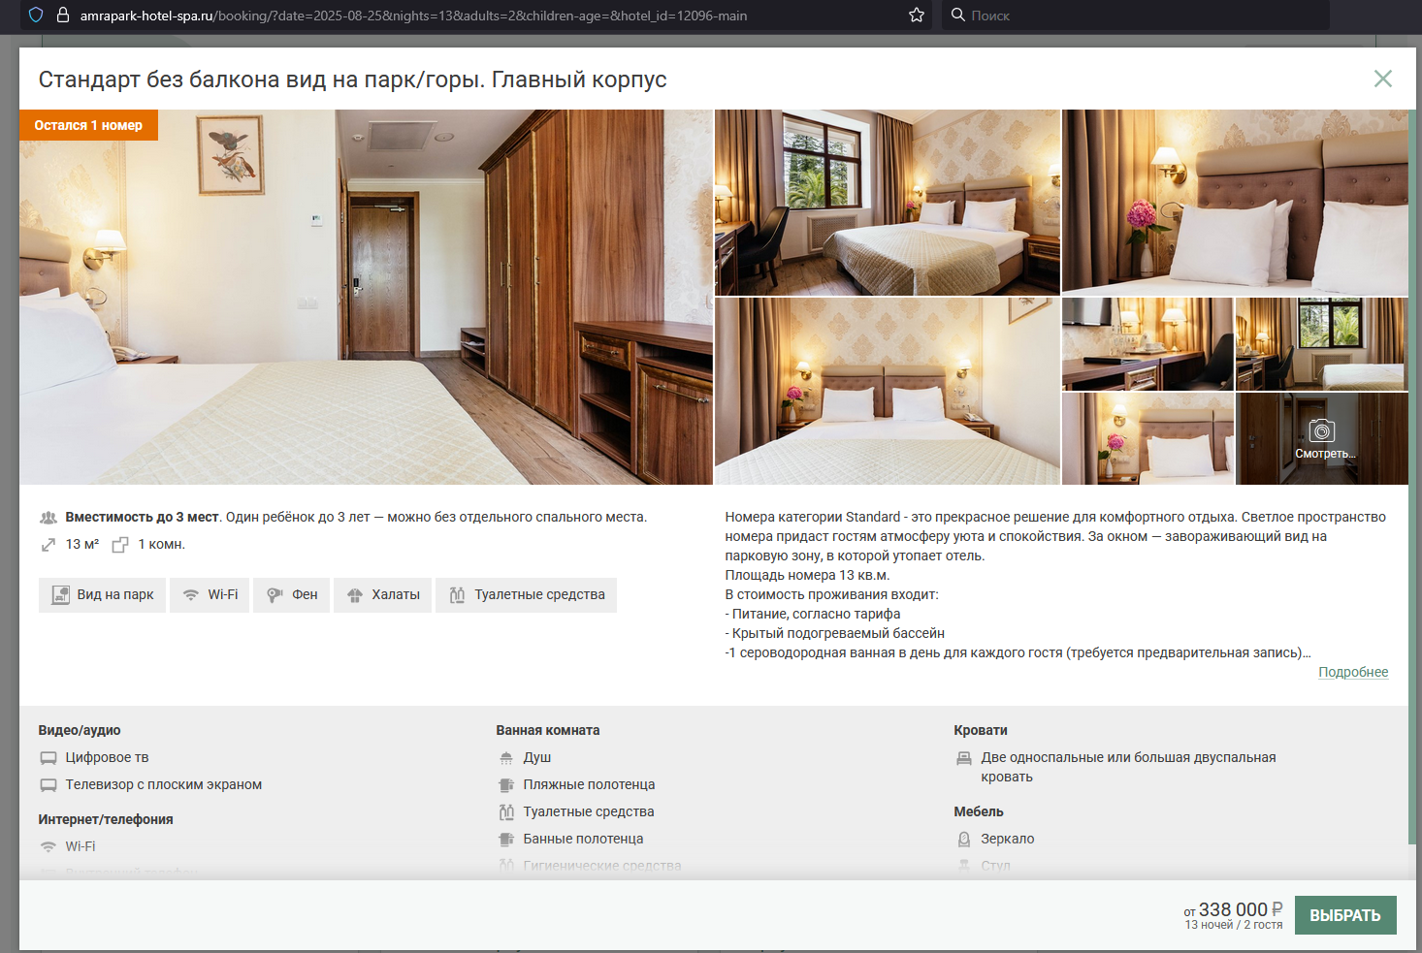Click the Вид на парк amenity tag
This screenshot has height=953, width=1422.
103,594
